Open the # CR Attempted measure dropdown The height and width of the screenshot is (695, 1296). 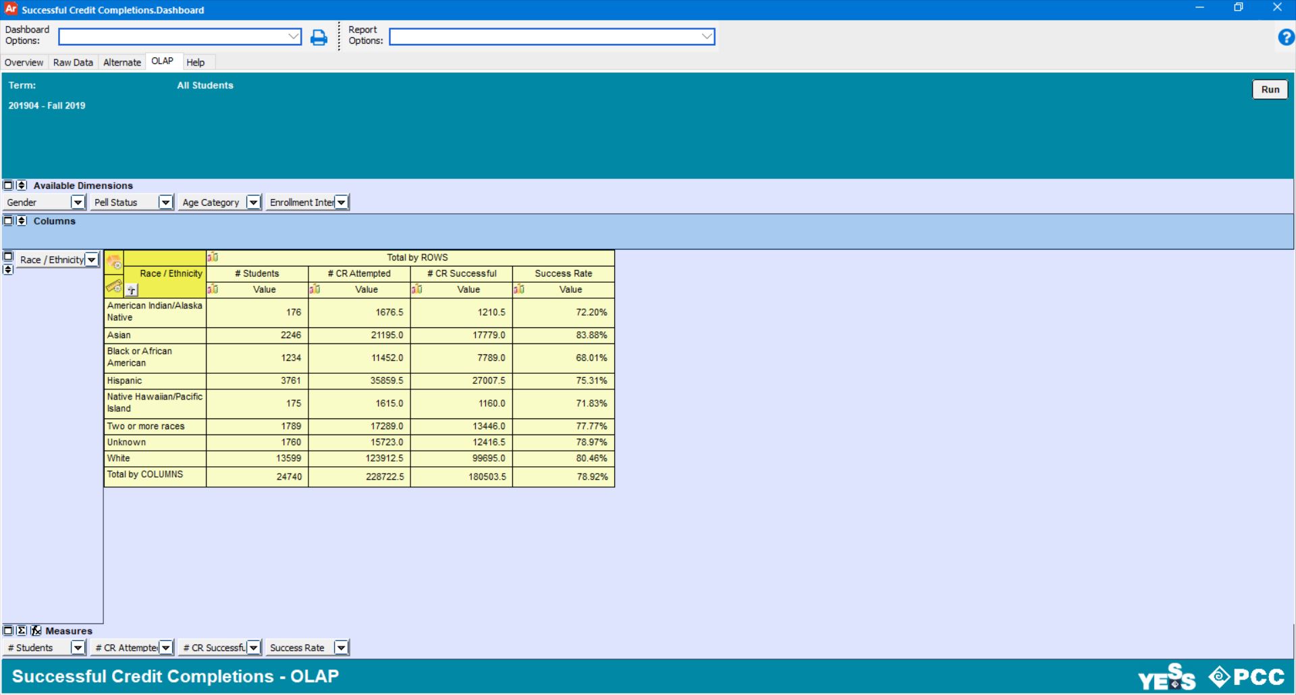pyautogui.click(x=166, y=647)
